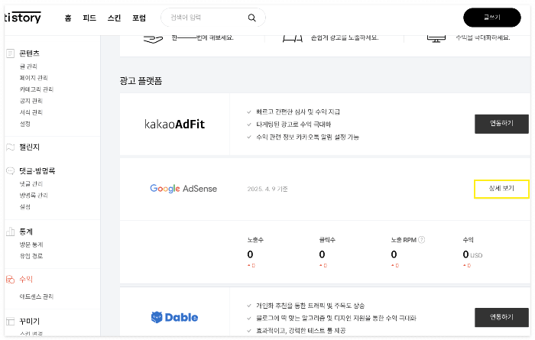Viewport: 535px width, 340px height.
Task: Click the 광고 플랫폼 heading
Action: (x=141, y=81)
